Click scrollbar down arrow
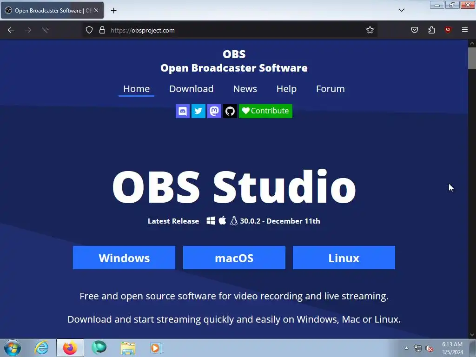Screen dimensions: 476x357 point(472,335)
